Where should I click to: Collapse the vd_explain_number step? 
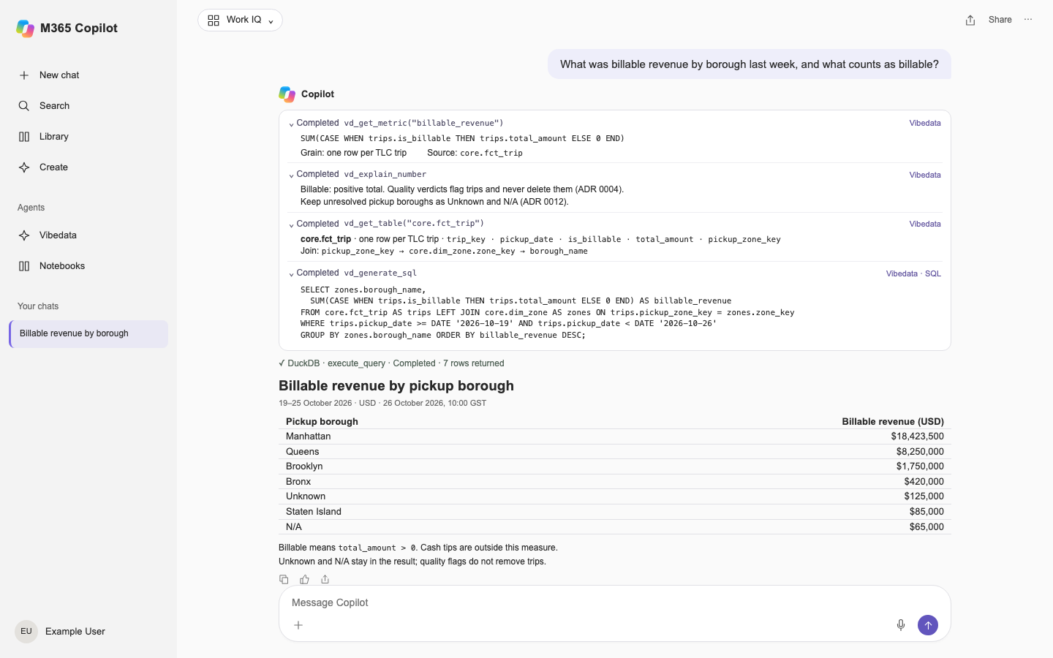291,175
